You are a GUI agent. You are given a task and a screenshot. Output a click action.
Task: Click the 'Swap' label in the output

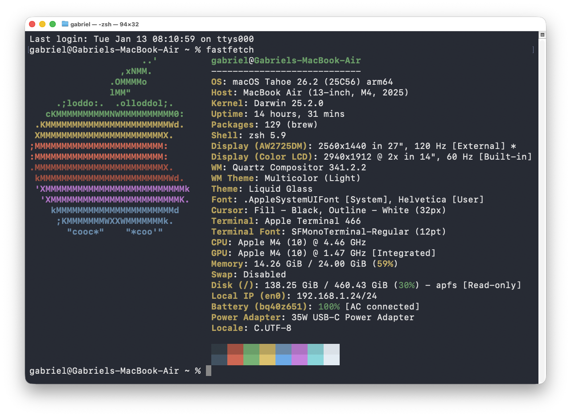pyautogui.click(x=222, y=275)
